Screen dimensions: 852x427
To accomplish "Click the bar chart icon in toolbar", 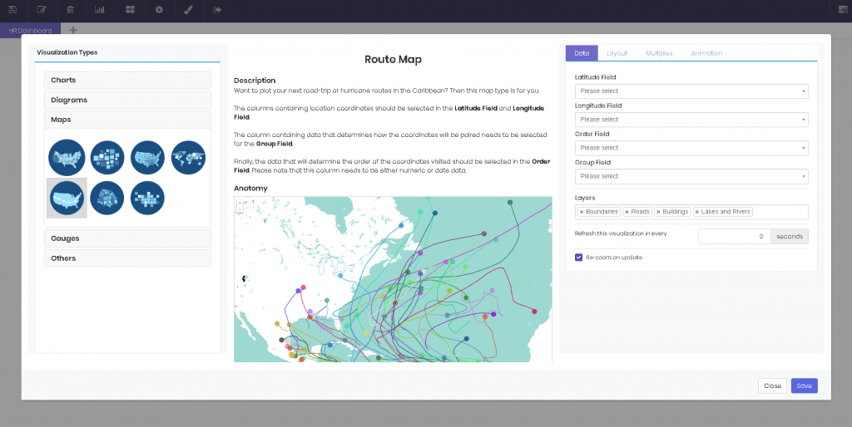I will tap(100, 10).
